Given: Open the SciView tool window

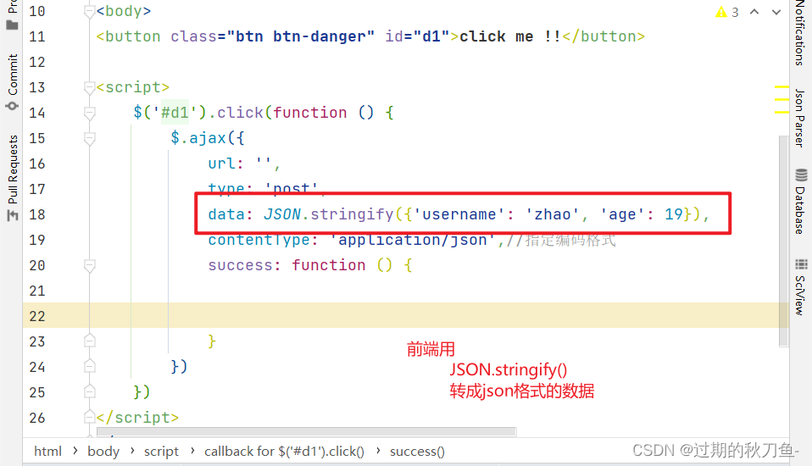Looking at the screenshot, I should tap(801, 287).
